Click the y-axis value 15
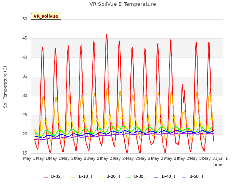This screenshot has width=246, height=184. [x=25, y=153]
